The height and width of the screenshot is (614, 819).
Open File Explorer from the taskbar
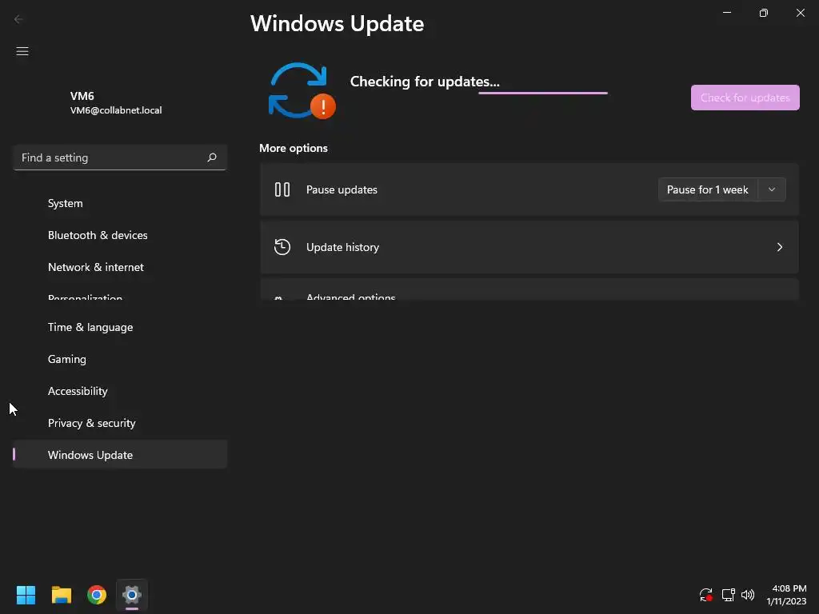pyautogui.click(x=61, y=595)
